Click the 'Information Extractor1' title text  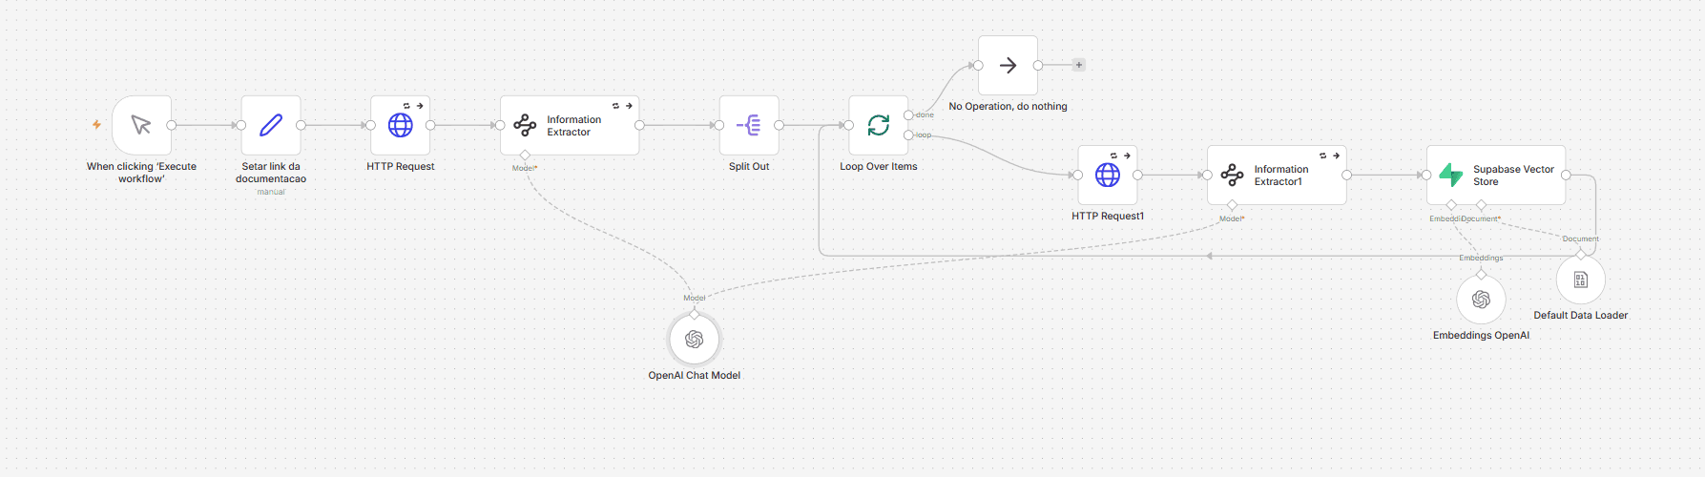point(1281,176)
